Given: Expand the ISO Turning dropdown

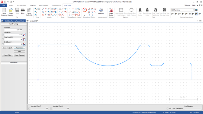Looking at the screenshot, I should coord(194,10).
